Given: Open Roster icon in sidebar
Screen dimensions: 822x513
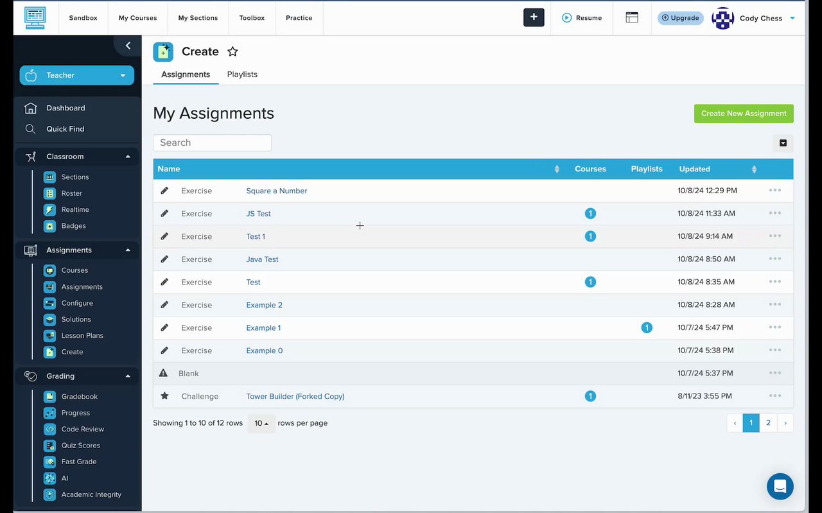Looking at the screenshot, I should 49,193.
